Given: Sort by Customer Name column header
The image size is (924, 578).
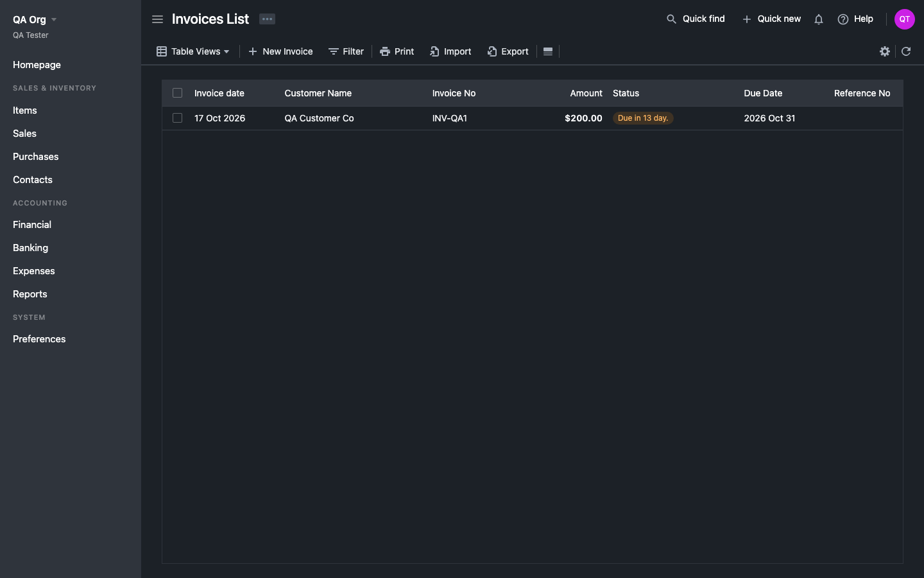Looking at the screenshot, I should click(318, 93).
